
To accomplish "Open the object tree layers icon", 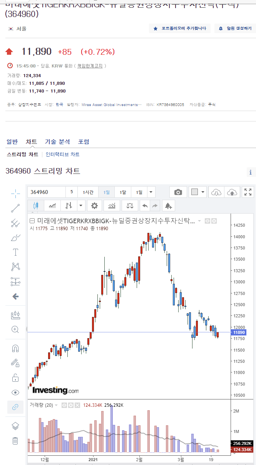I will click(x=15, y=426).
